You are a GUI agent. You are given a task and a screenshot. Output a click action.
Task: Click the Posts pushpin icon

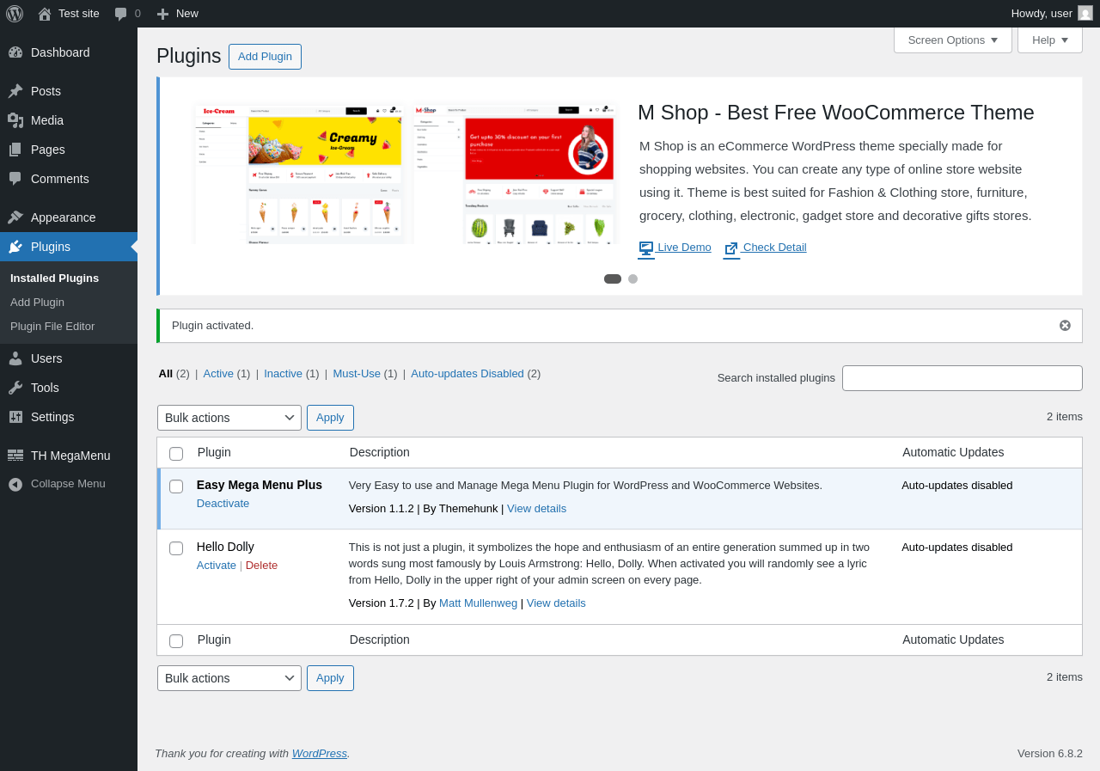[15, 91]
